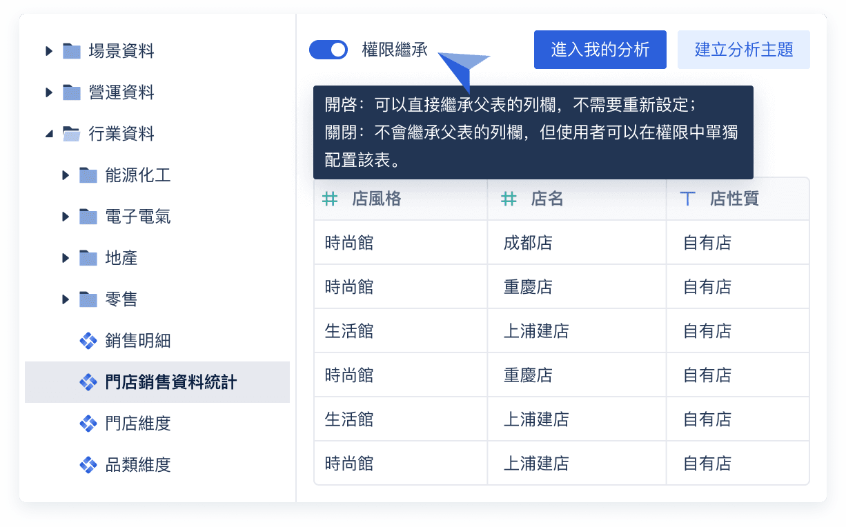Click the numeric type icon beside 店名

[x=509, y=199]
